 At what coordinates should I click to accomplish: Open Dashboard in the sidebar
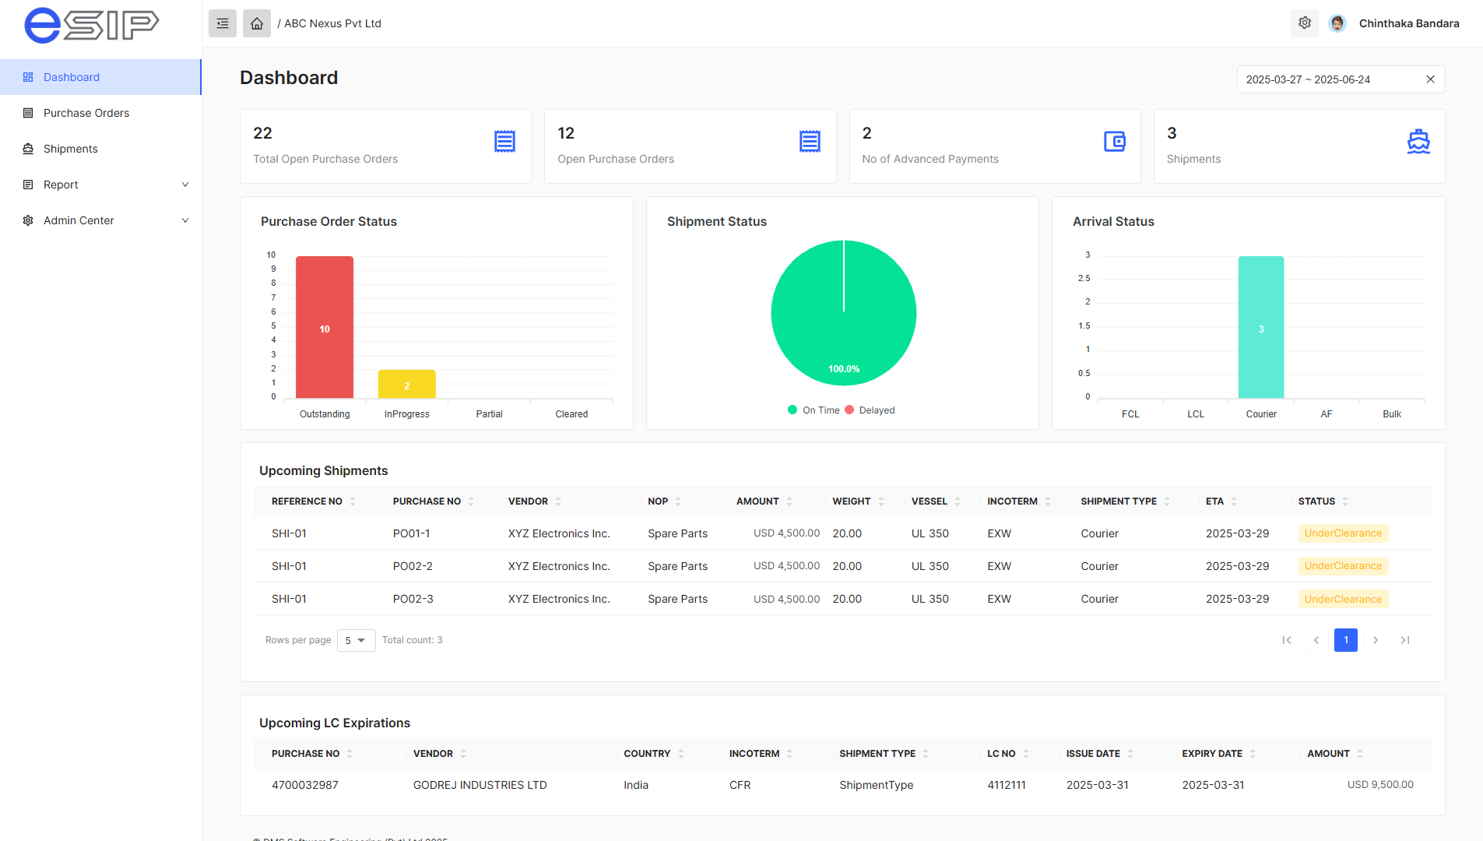coord(100,77)
